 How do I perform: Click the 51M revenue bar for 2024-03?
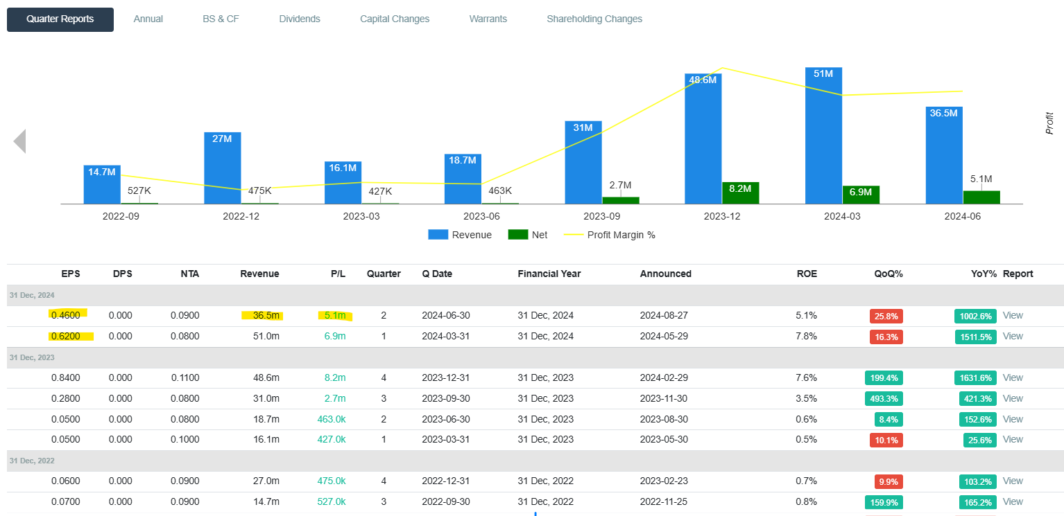click(823, 136)
